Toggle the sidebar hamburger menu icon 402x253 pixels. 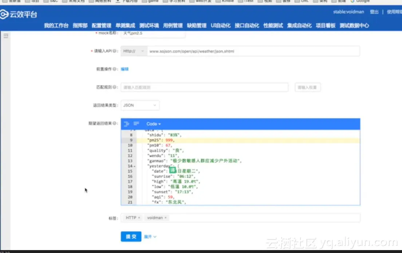point(5,36)
